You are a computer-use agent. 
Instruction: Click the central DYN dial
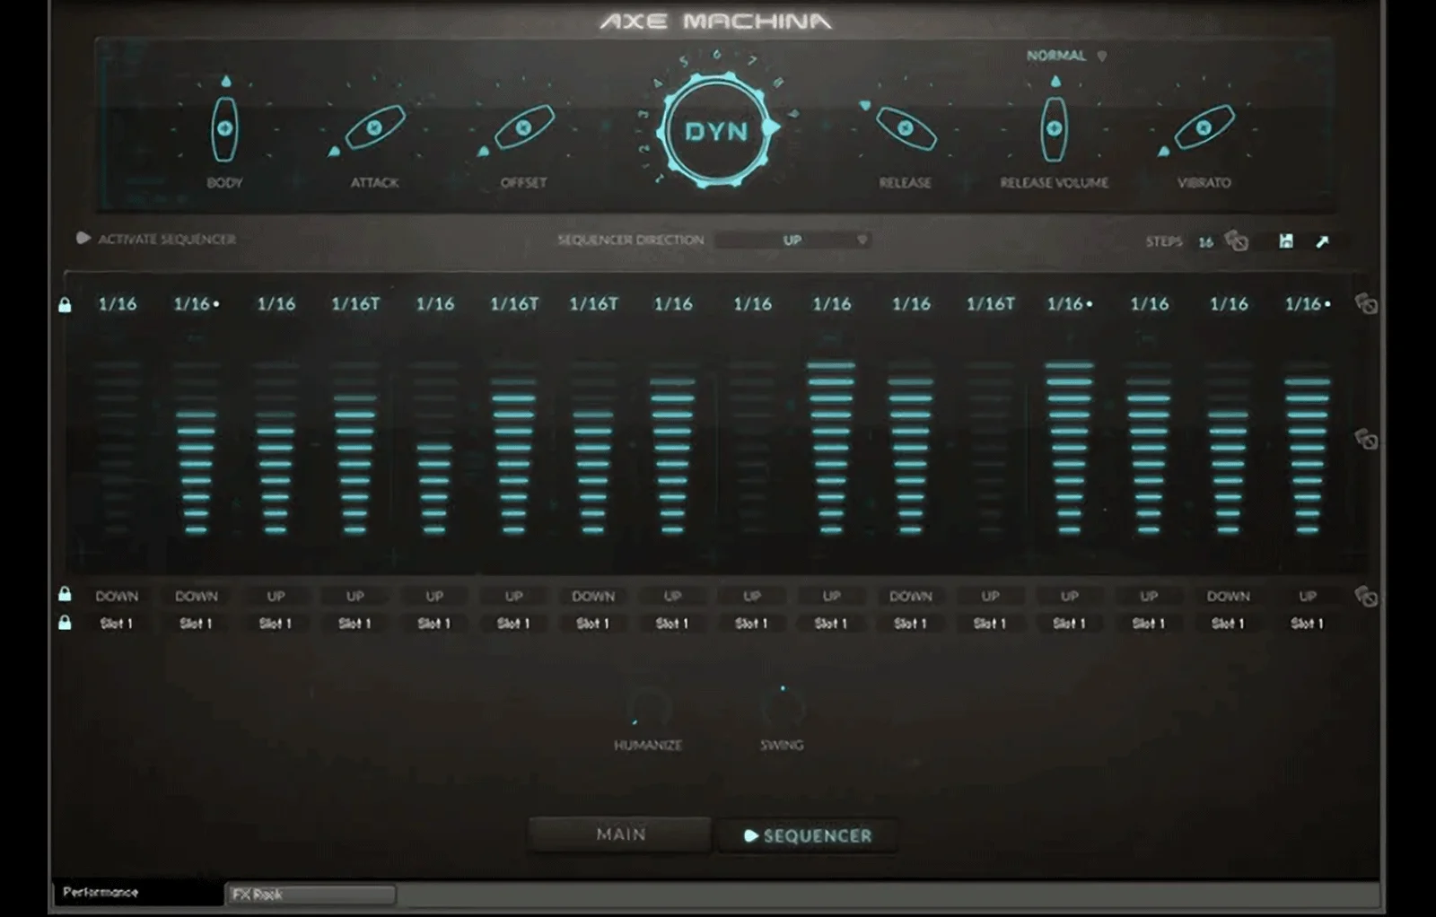click(x=716, y=131)
